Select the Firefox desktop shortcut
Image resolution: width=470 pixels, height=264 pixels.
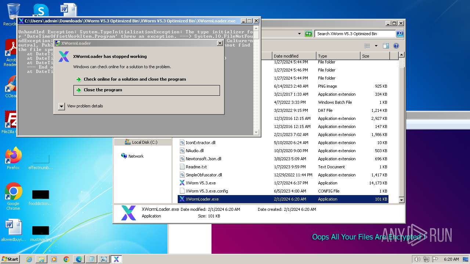[13, 158]
